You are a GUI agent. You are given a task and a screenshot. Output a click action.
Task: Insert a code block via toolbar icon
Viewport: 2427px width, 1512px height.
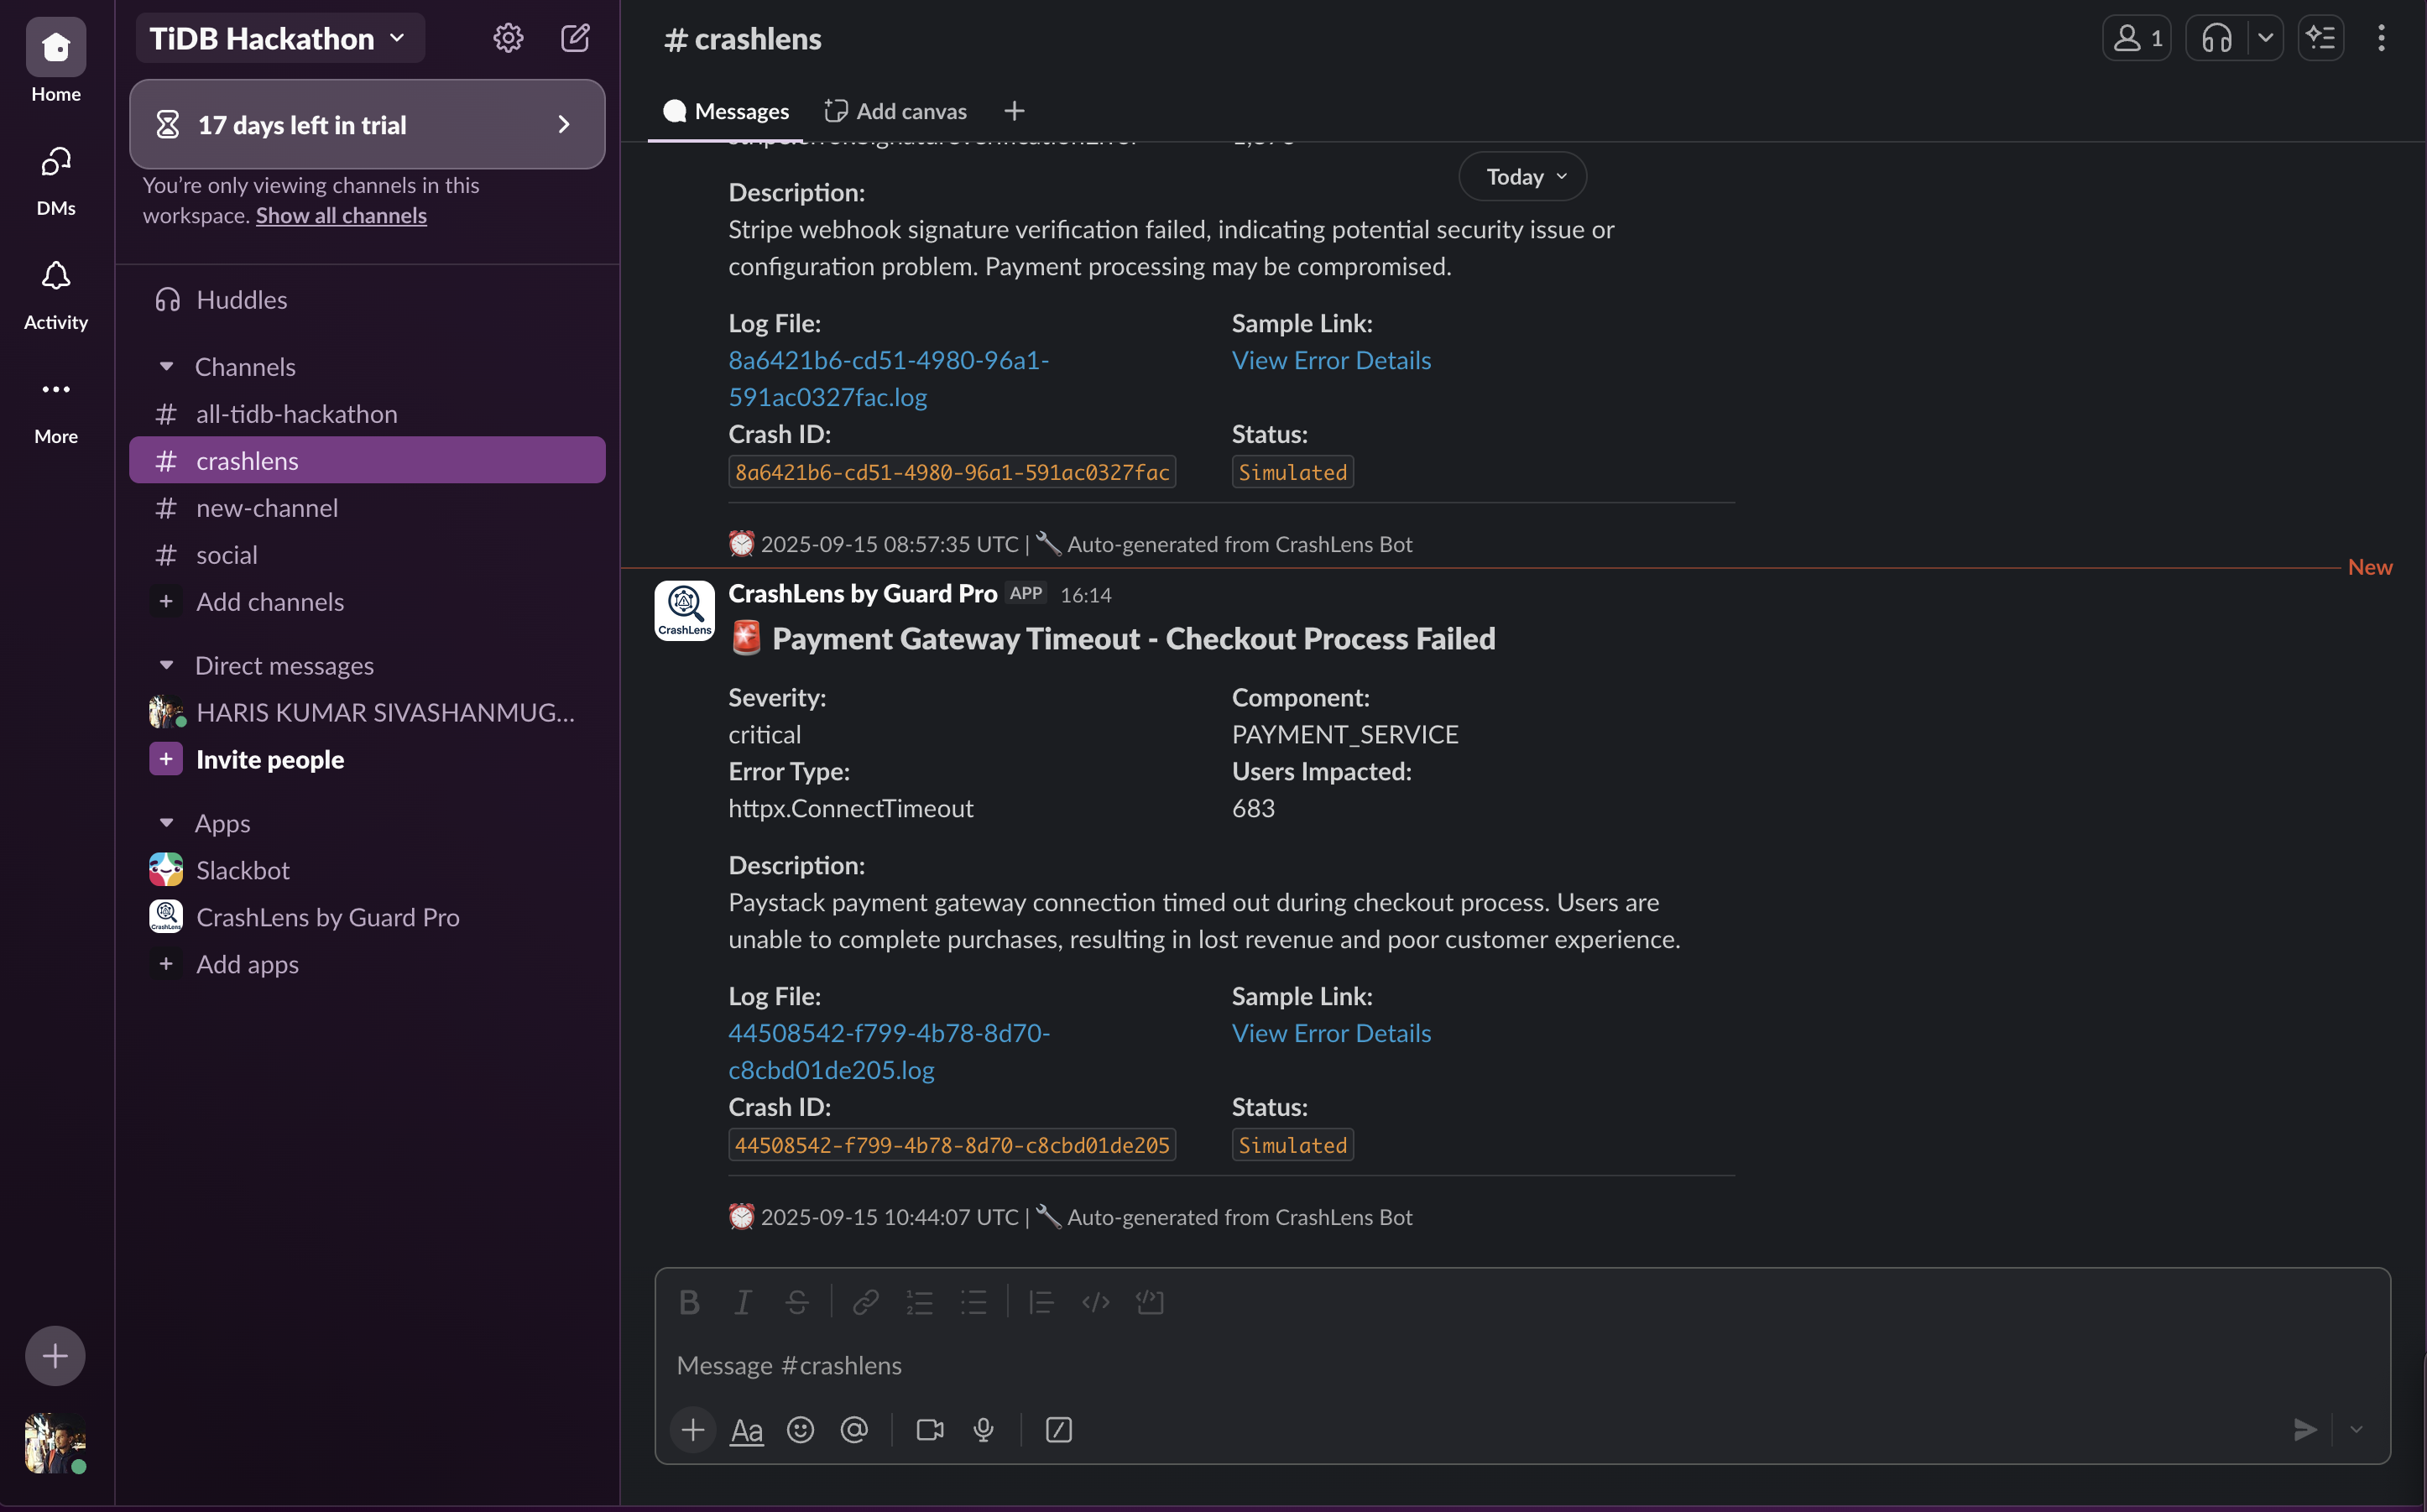coord(1150,1302)
